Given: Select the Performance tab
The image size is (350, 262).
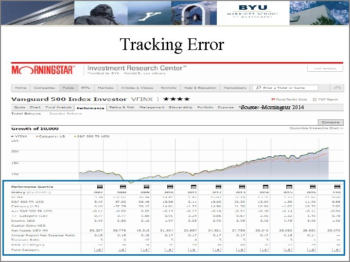Looking at the screenshot, I should point(90,108).
